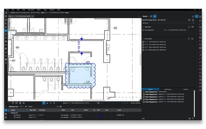The image size is (206, 129).
Task: Click the Studio Sessions icon
Action: pyautogui.click(x=155, y=16)
